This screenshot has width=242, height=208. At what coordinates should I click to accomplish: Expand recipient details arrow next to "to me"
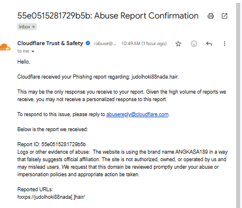33,51
